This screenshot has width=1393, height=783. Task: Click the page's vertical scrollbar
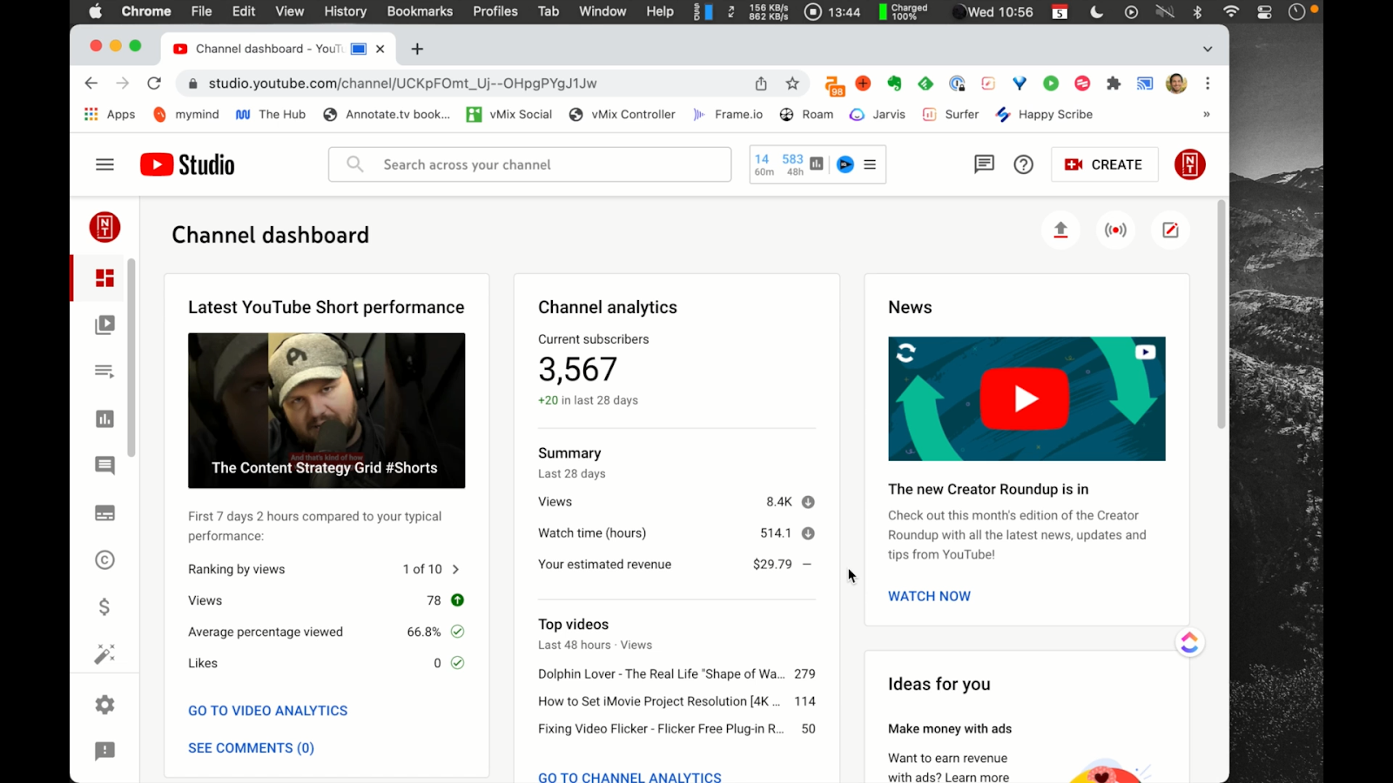pos(1221,313)
